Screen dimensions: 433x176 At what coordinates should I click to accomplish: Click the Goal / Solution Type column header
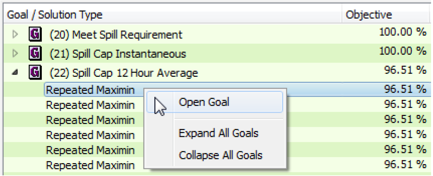coord(55,15)
